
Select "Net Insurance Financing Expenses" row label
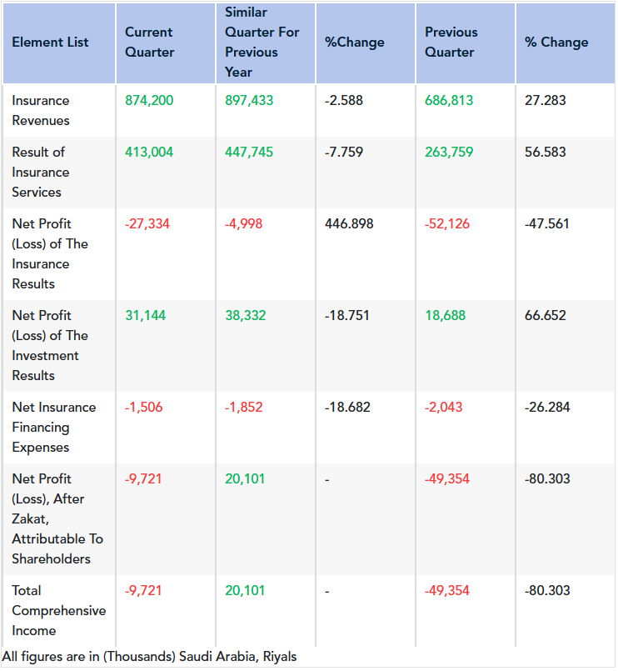(53, 428)
